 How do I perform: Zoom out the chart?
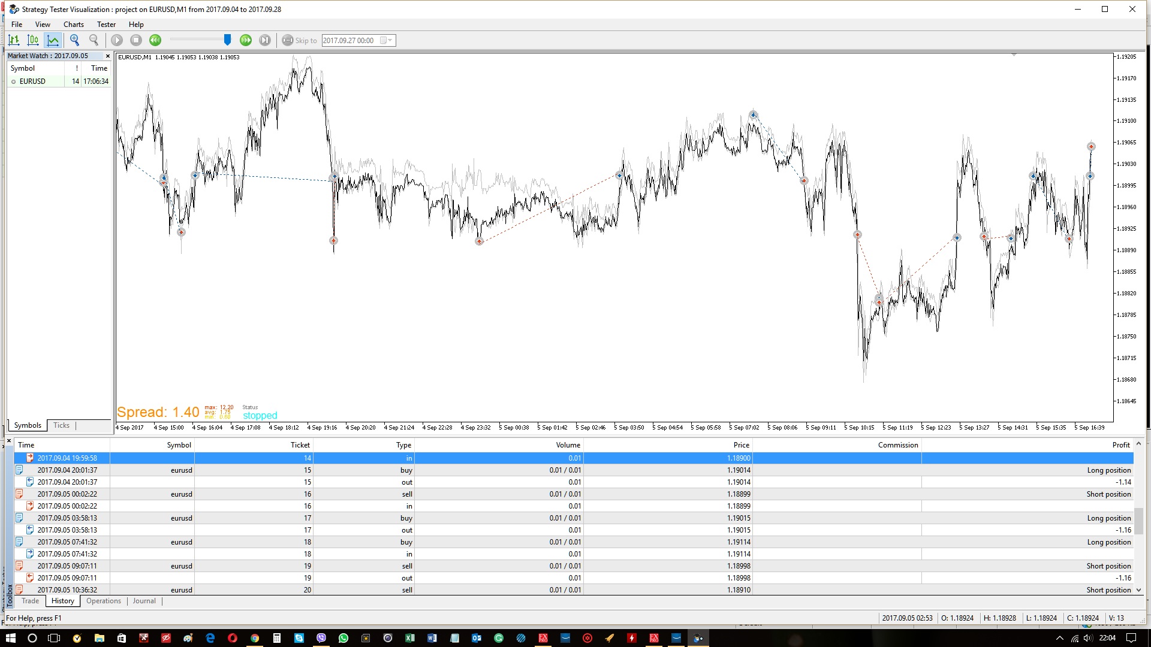tap(94, 40)
